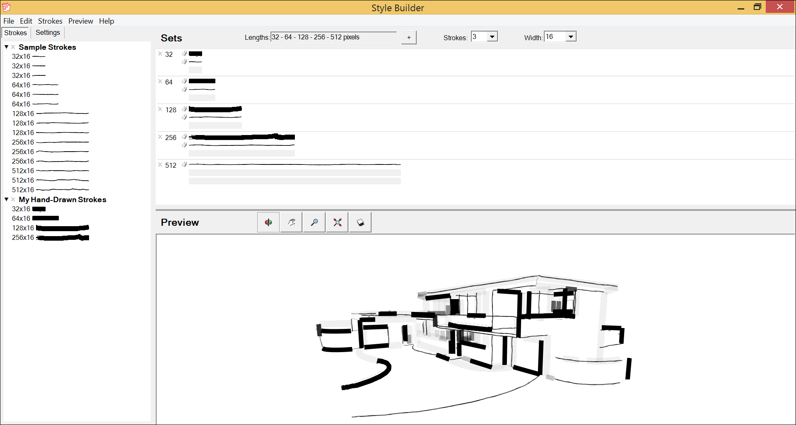Select the Zoom magnifier tool
796x425 pixels.
coord(314,222)
